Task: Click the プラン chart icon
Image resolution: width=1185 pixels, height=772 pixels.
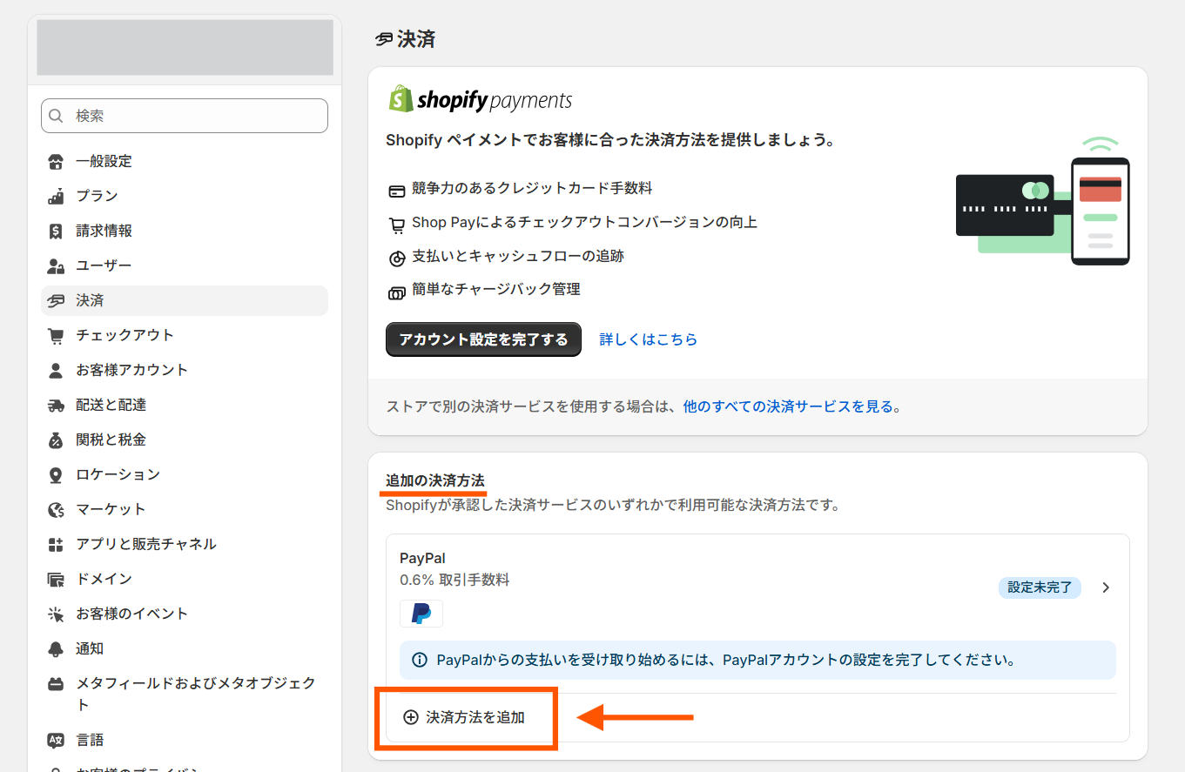Action: [x=56, y=196]
